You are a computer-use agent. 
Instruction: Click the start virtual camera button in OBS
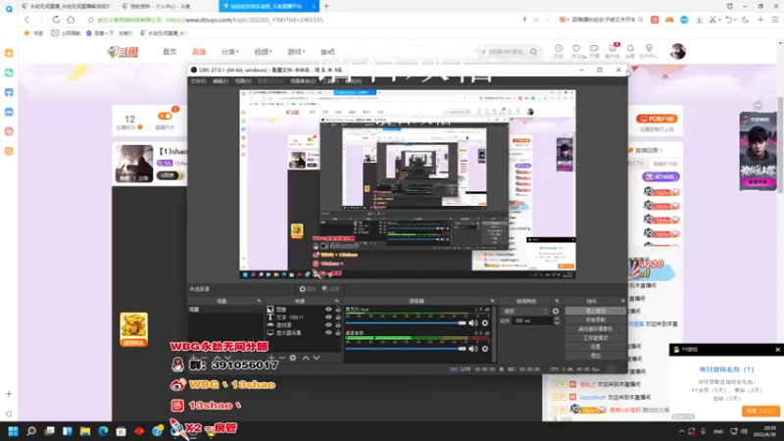[x=595, y=329]
